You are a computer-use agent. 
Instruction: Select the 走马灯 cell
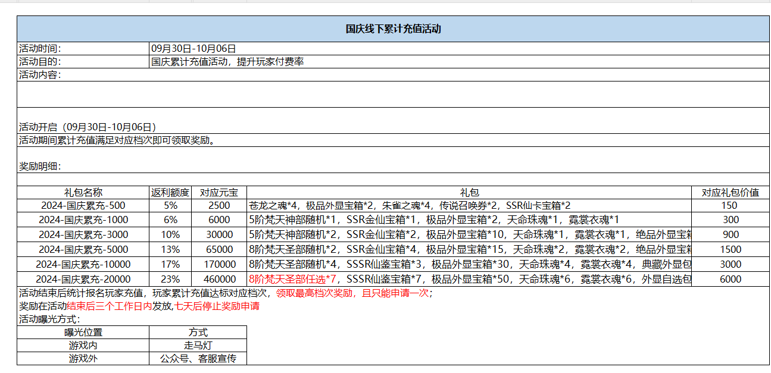[198, 345]
